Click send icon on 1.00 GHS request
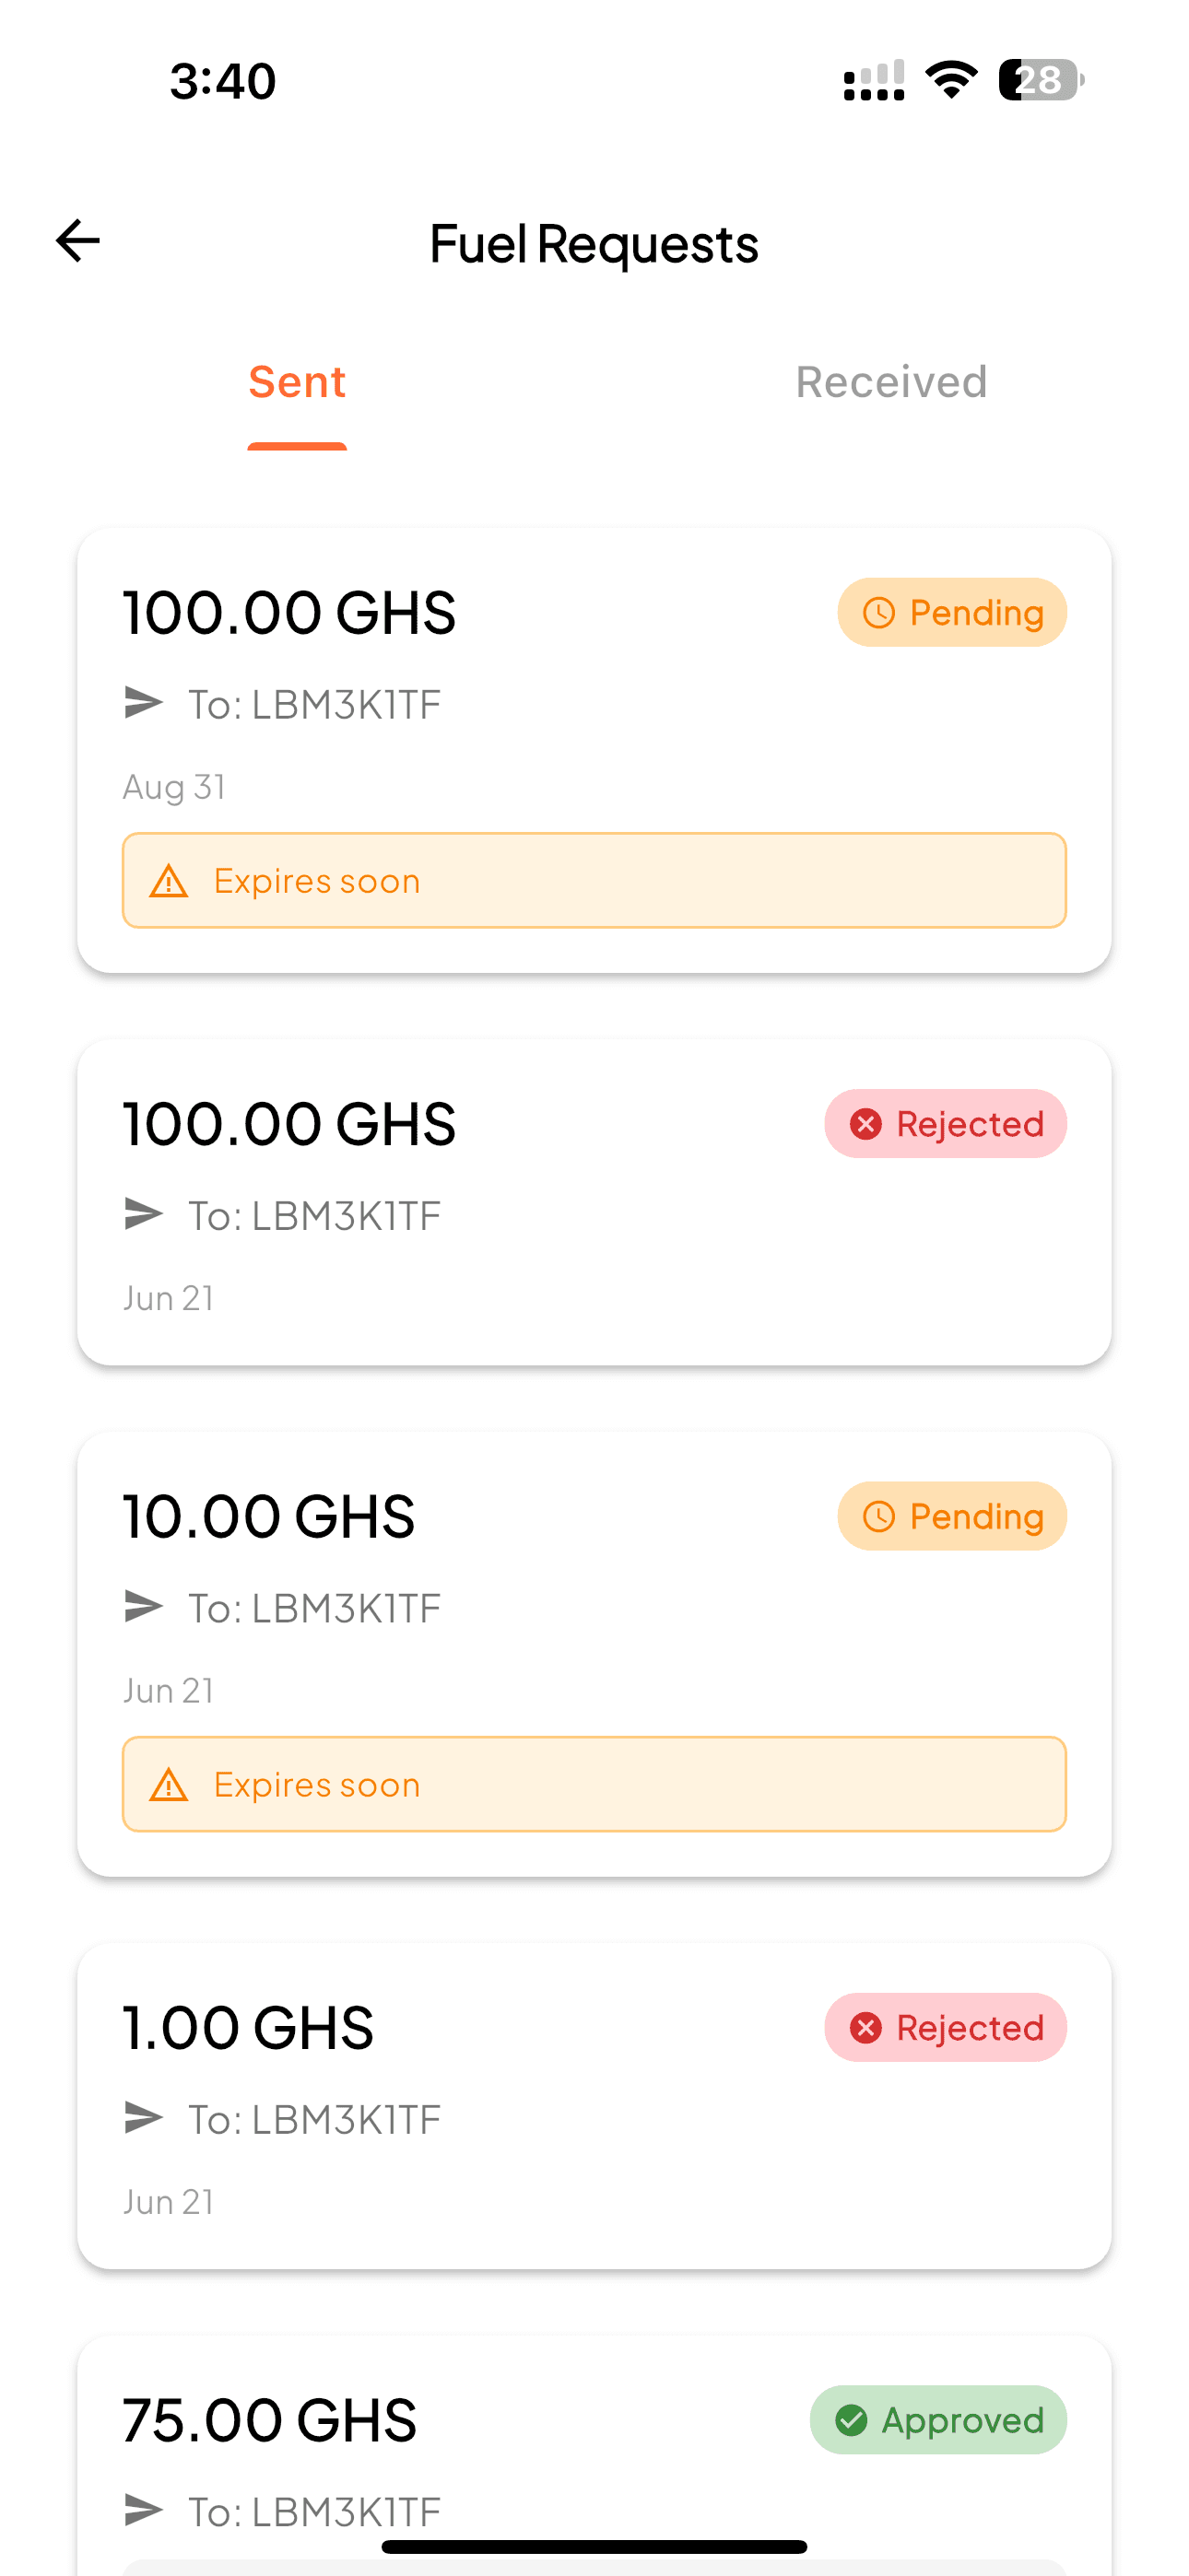The height and width of the screenshot is (2576, 1189). click(143, 2118)
